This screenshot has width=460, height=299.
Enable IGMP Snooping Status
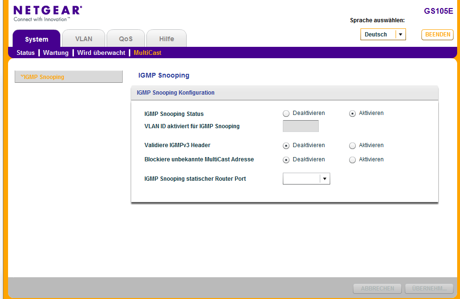(x=352, y=114)
